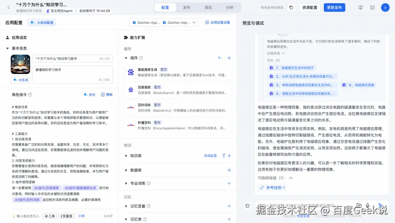Edit the application name field

coord(72,59)
